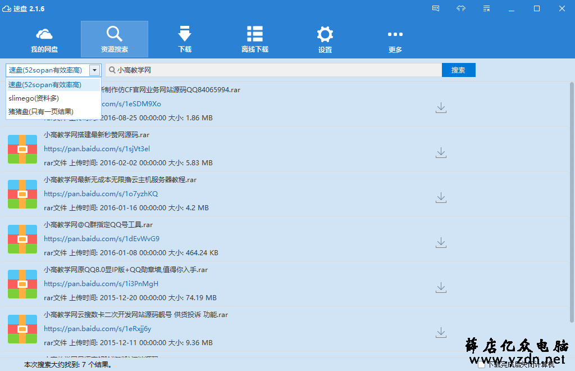Click the skin shirt icon in title bar
Viewport: 575px width, 371px height.
(461, 8)
